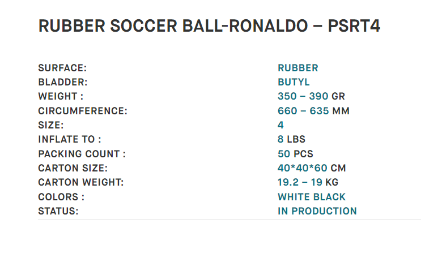
Task: Click the 40*40*60 carton size value
Action: (x=303, y=168)
